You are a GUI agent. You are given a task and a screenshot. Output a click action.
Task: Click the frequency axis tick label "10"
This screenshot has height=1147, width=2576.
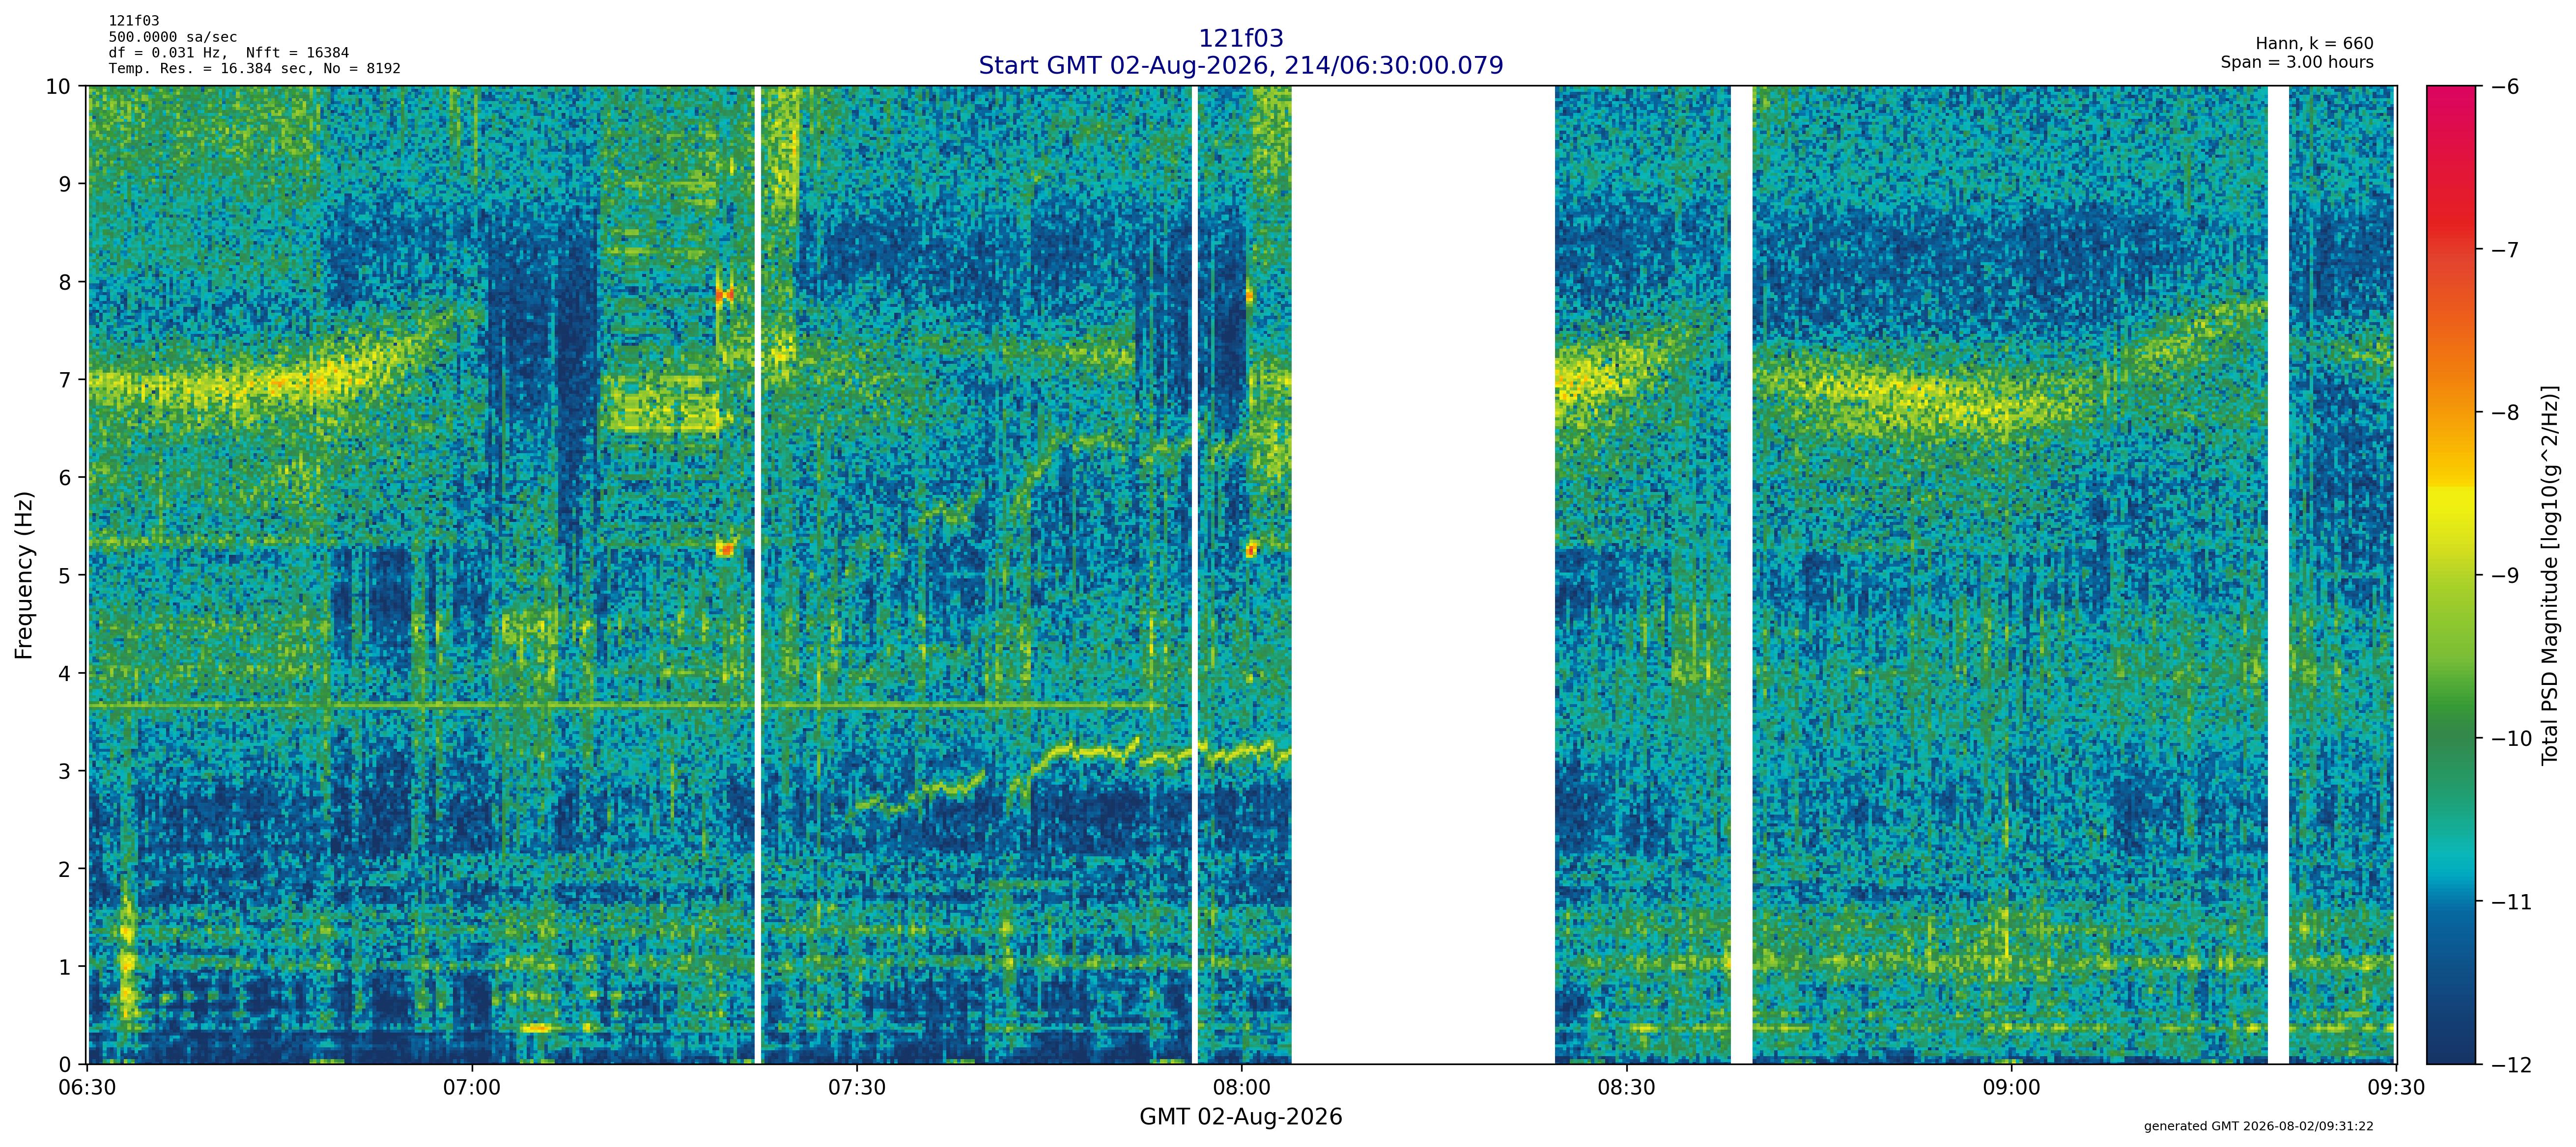(58, 87)
